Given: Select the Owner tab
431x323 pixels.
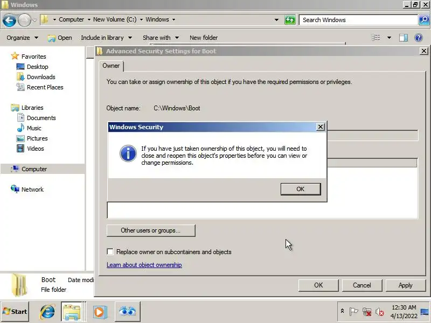Looking at the screenshot, I should (x=111, y=66).
